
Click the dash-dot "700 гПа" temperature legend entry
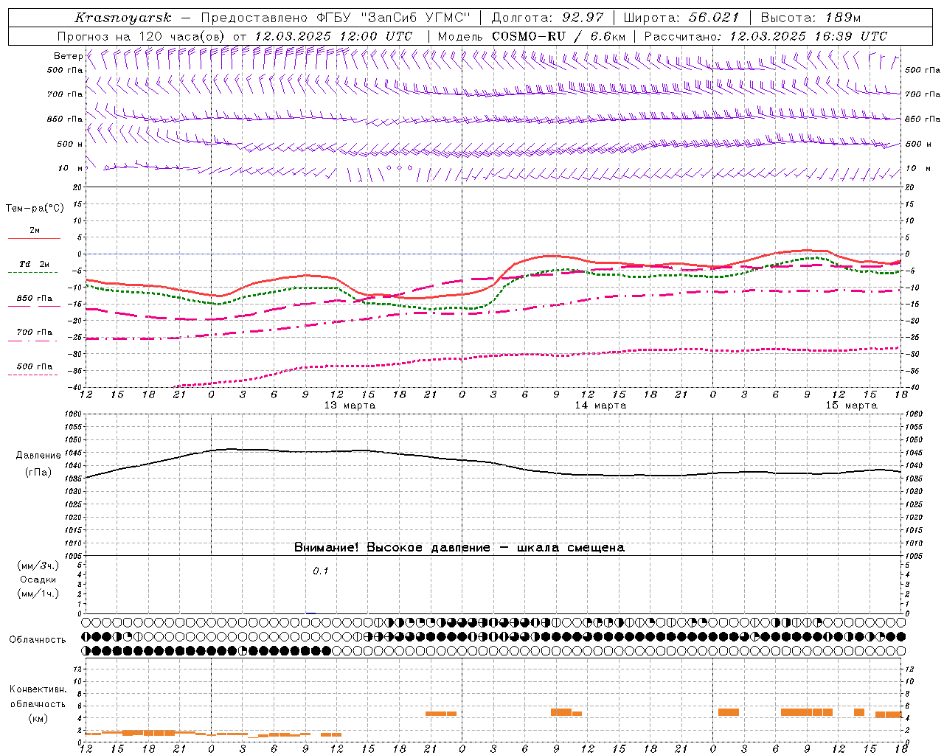[34, 335]
